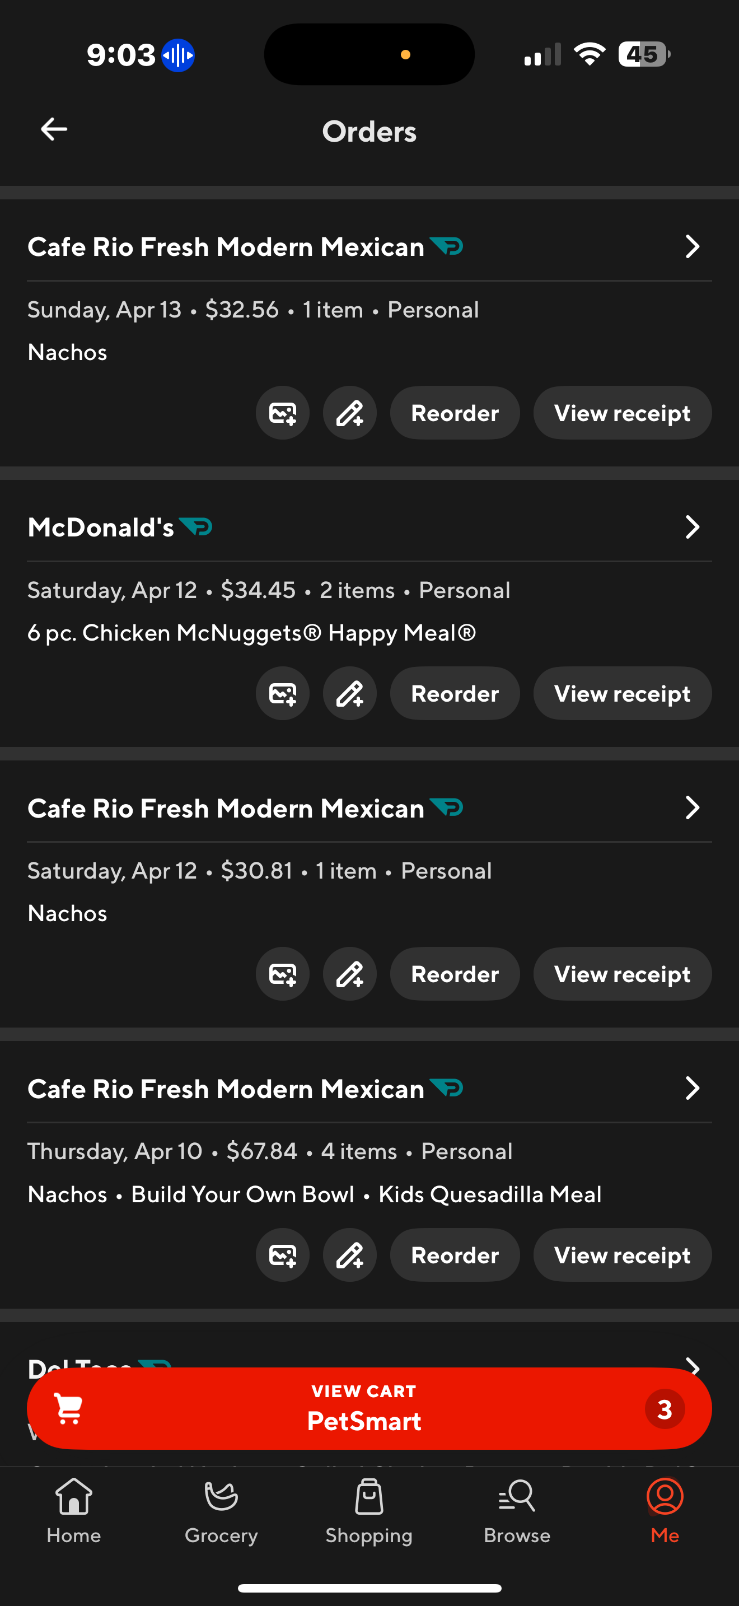Add photo to the $67.84 Cafe Rio order
This screenshot has width=739, height=1606.
pos(282,1254)
